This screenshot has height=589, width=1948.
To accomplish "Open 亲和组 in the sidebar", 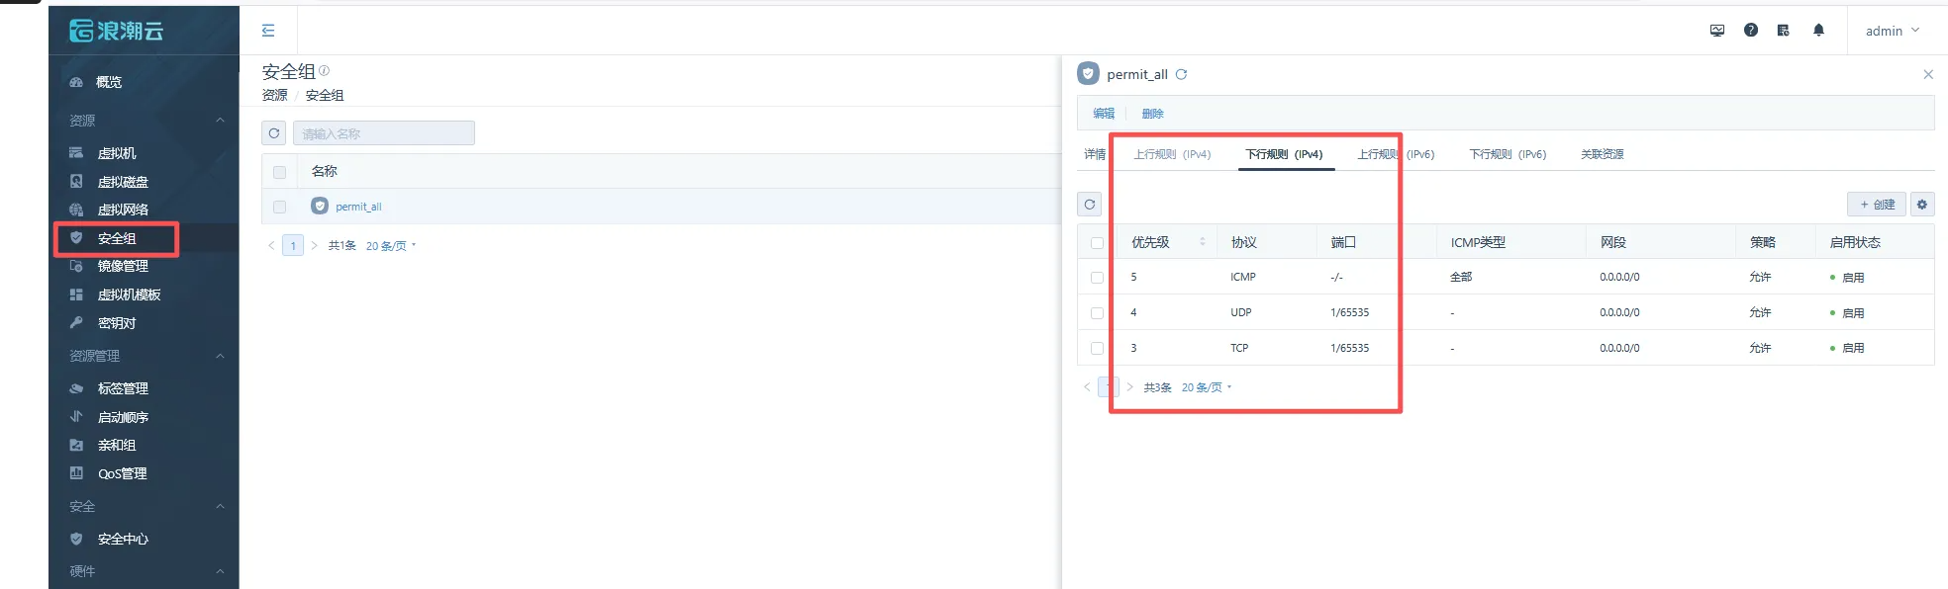I will (x=116, y=445).
